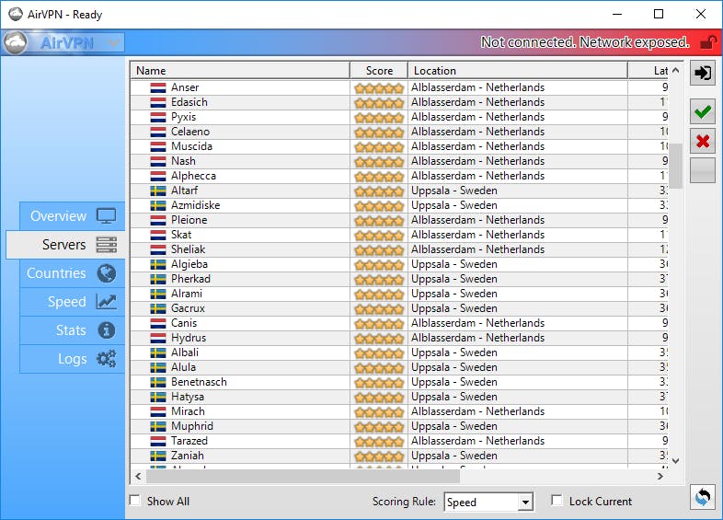723x520 pixels.
Task: Click the Not connected status text
Action: click(x=585, y=42)
